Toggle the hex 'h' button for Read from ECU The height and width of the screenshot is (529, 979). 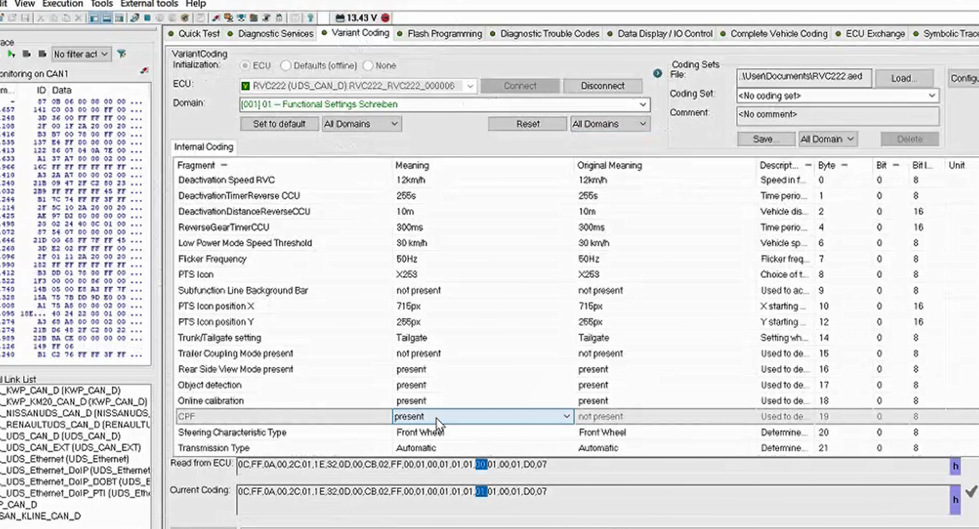[955, 467]
